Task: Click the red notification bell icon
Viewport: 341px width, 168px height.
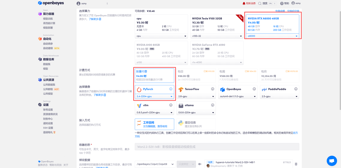Action: point(244,3)
